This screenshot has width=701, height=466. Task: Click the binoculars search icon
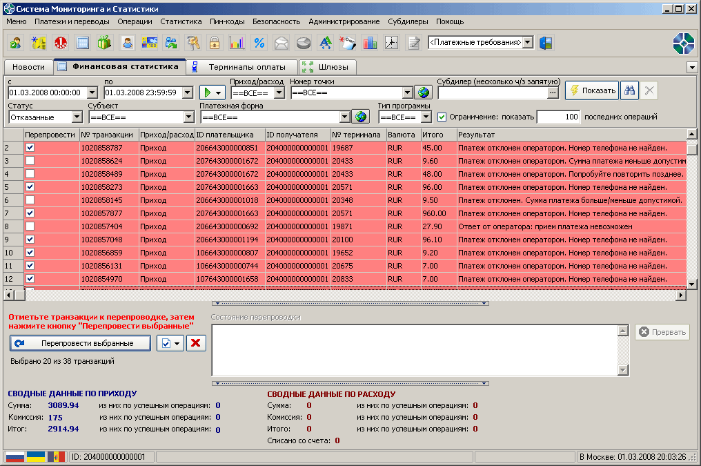point(629,90)
